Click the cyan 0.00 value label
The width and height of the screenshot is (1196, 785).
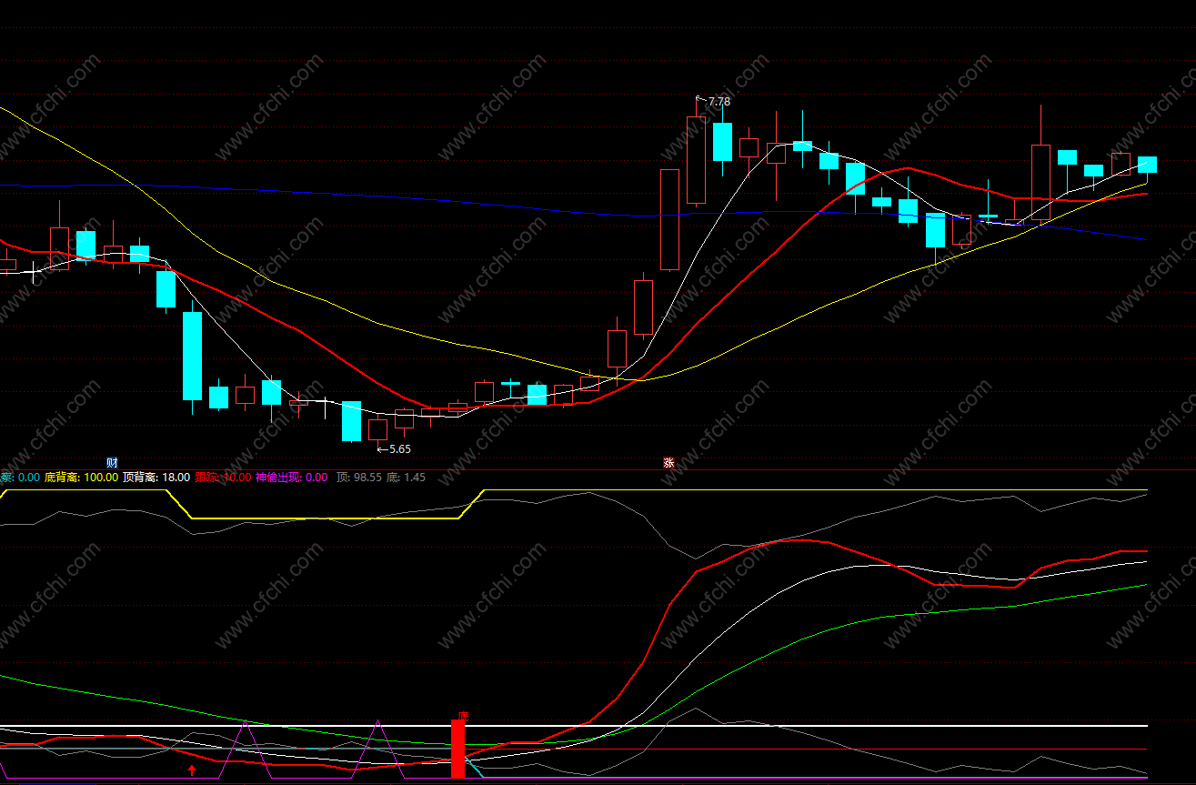(28, 477)
